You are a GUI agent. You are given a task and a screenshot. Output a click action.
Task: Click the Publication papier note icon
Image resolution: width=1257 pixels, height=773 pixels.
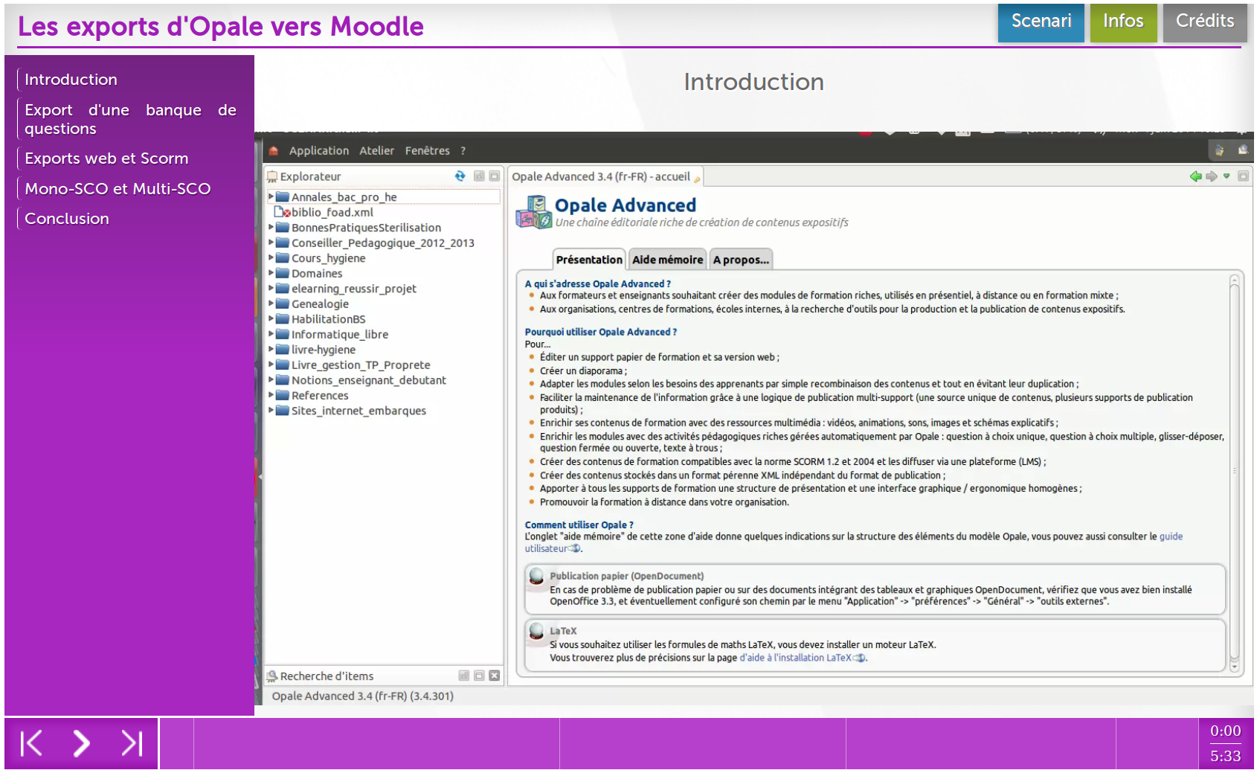pyautogui.click(x=536, y=577)
